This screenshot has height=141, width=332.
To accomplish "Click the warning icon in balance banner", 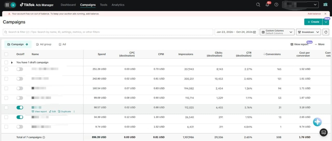I will [x=9, y=14].
